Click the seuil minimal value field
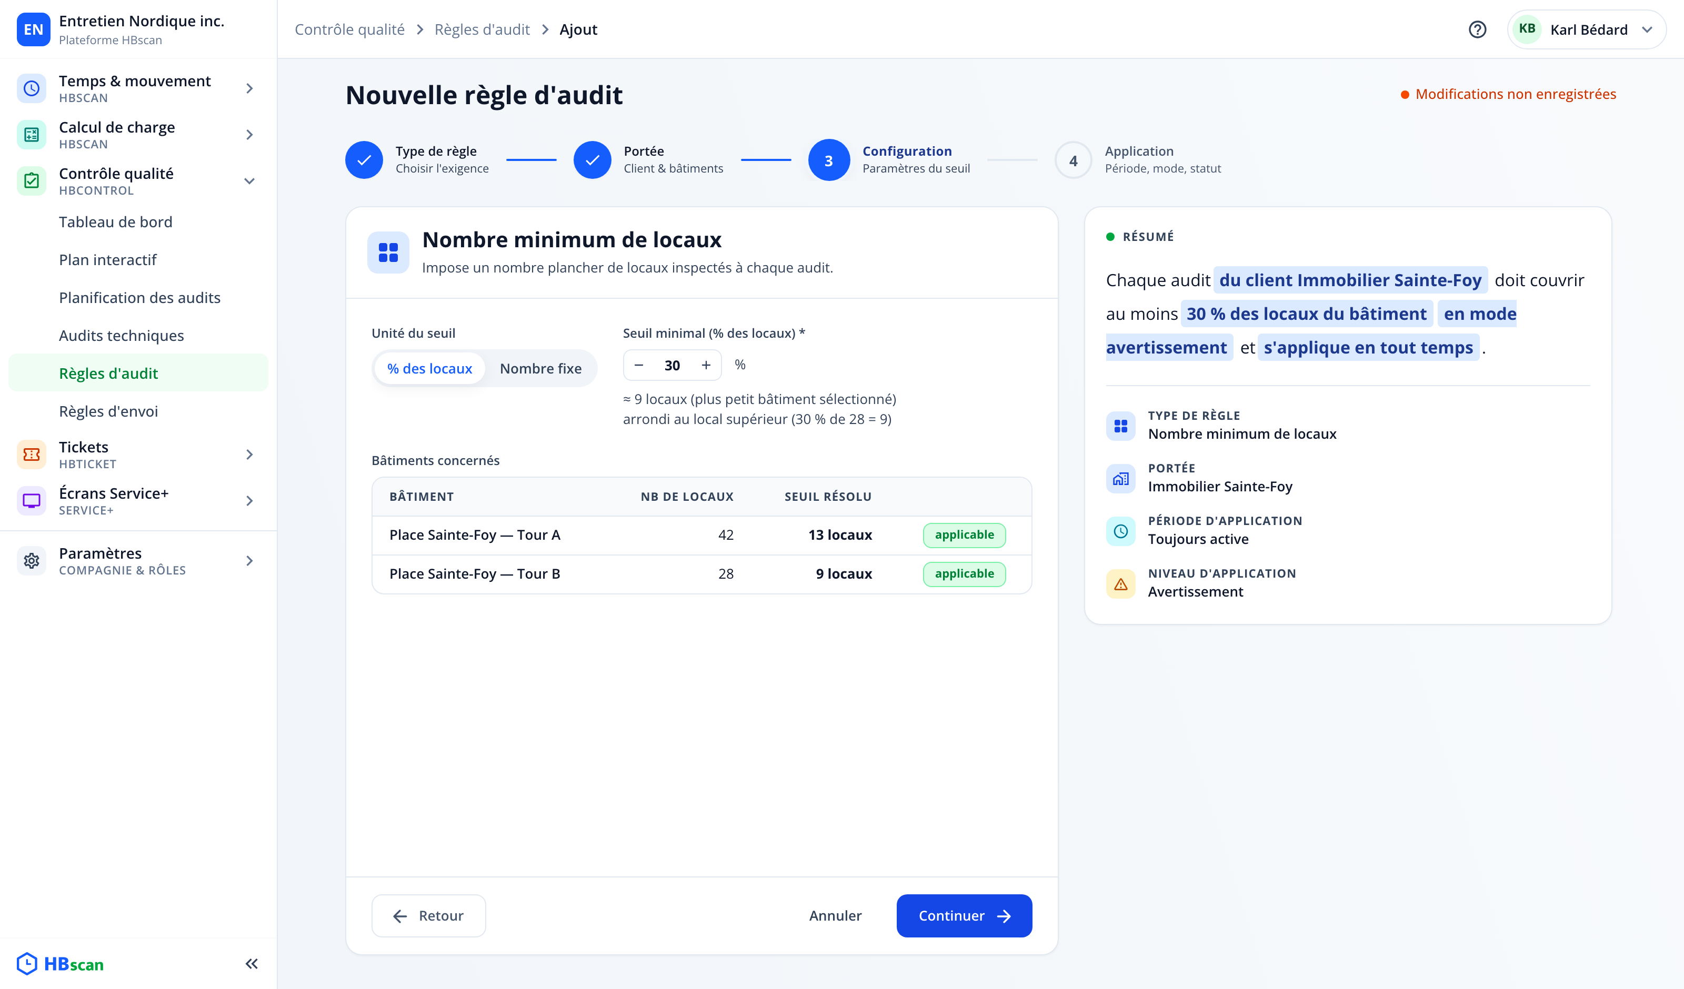This screenshot has width=1684, height=989. (672, 365)
